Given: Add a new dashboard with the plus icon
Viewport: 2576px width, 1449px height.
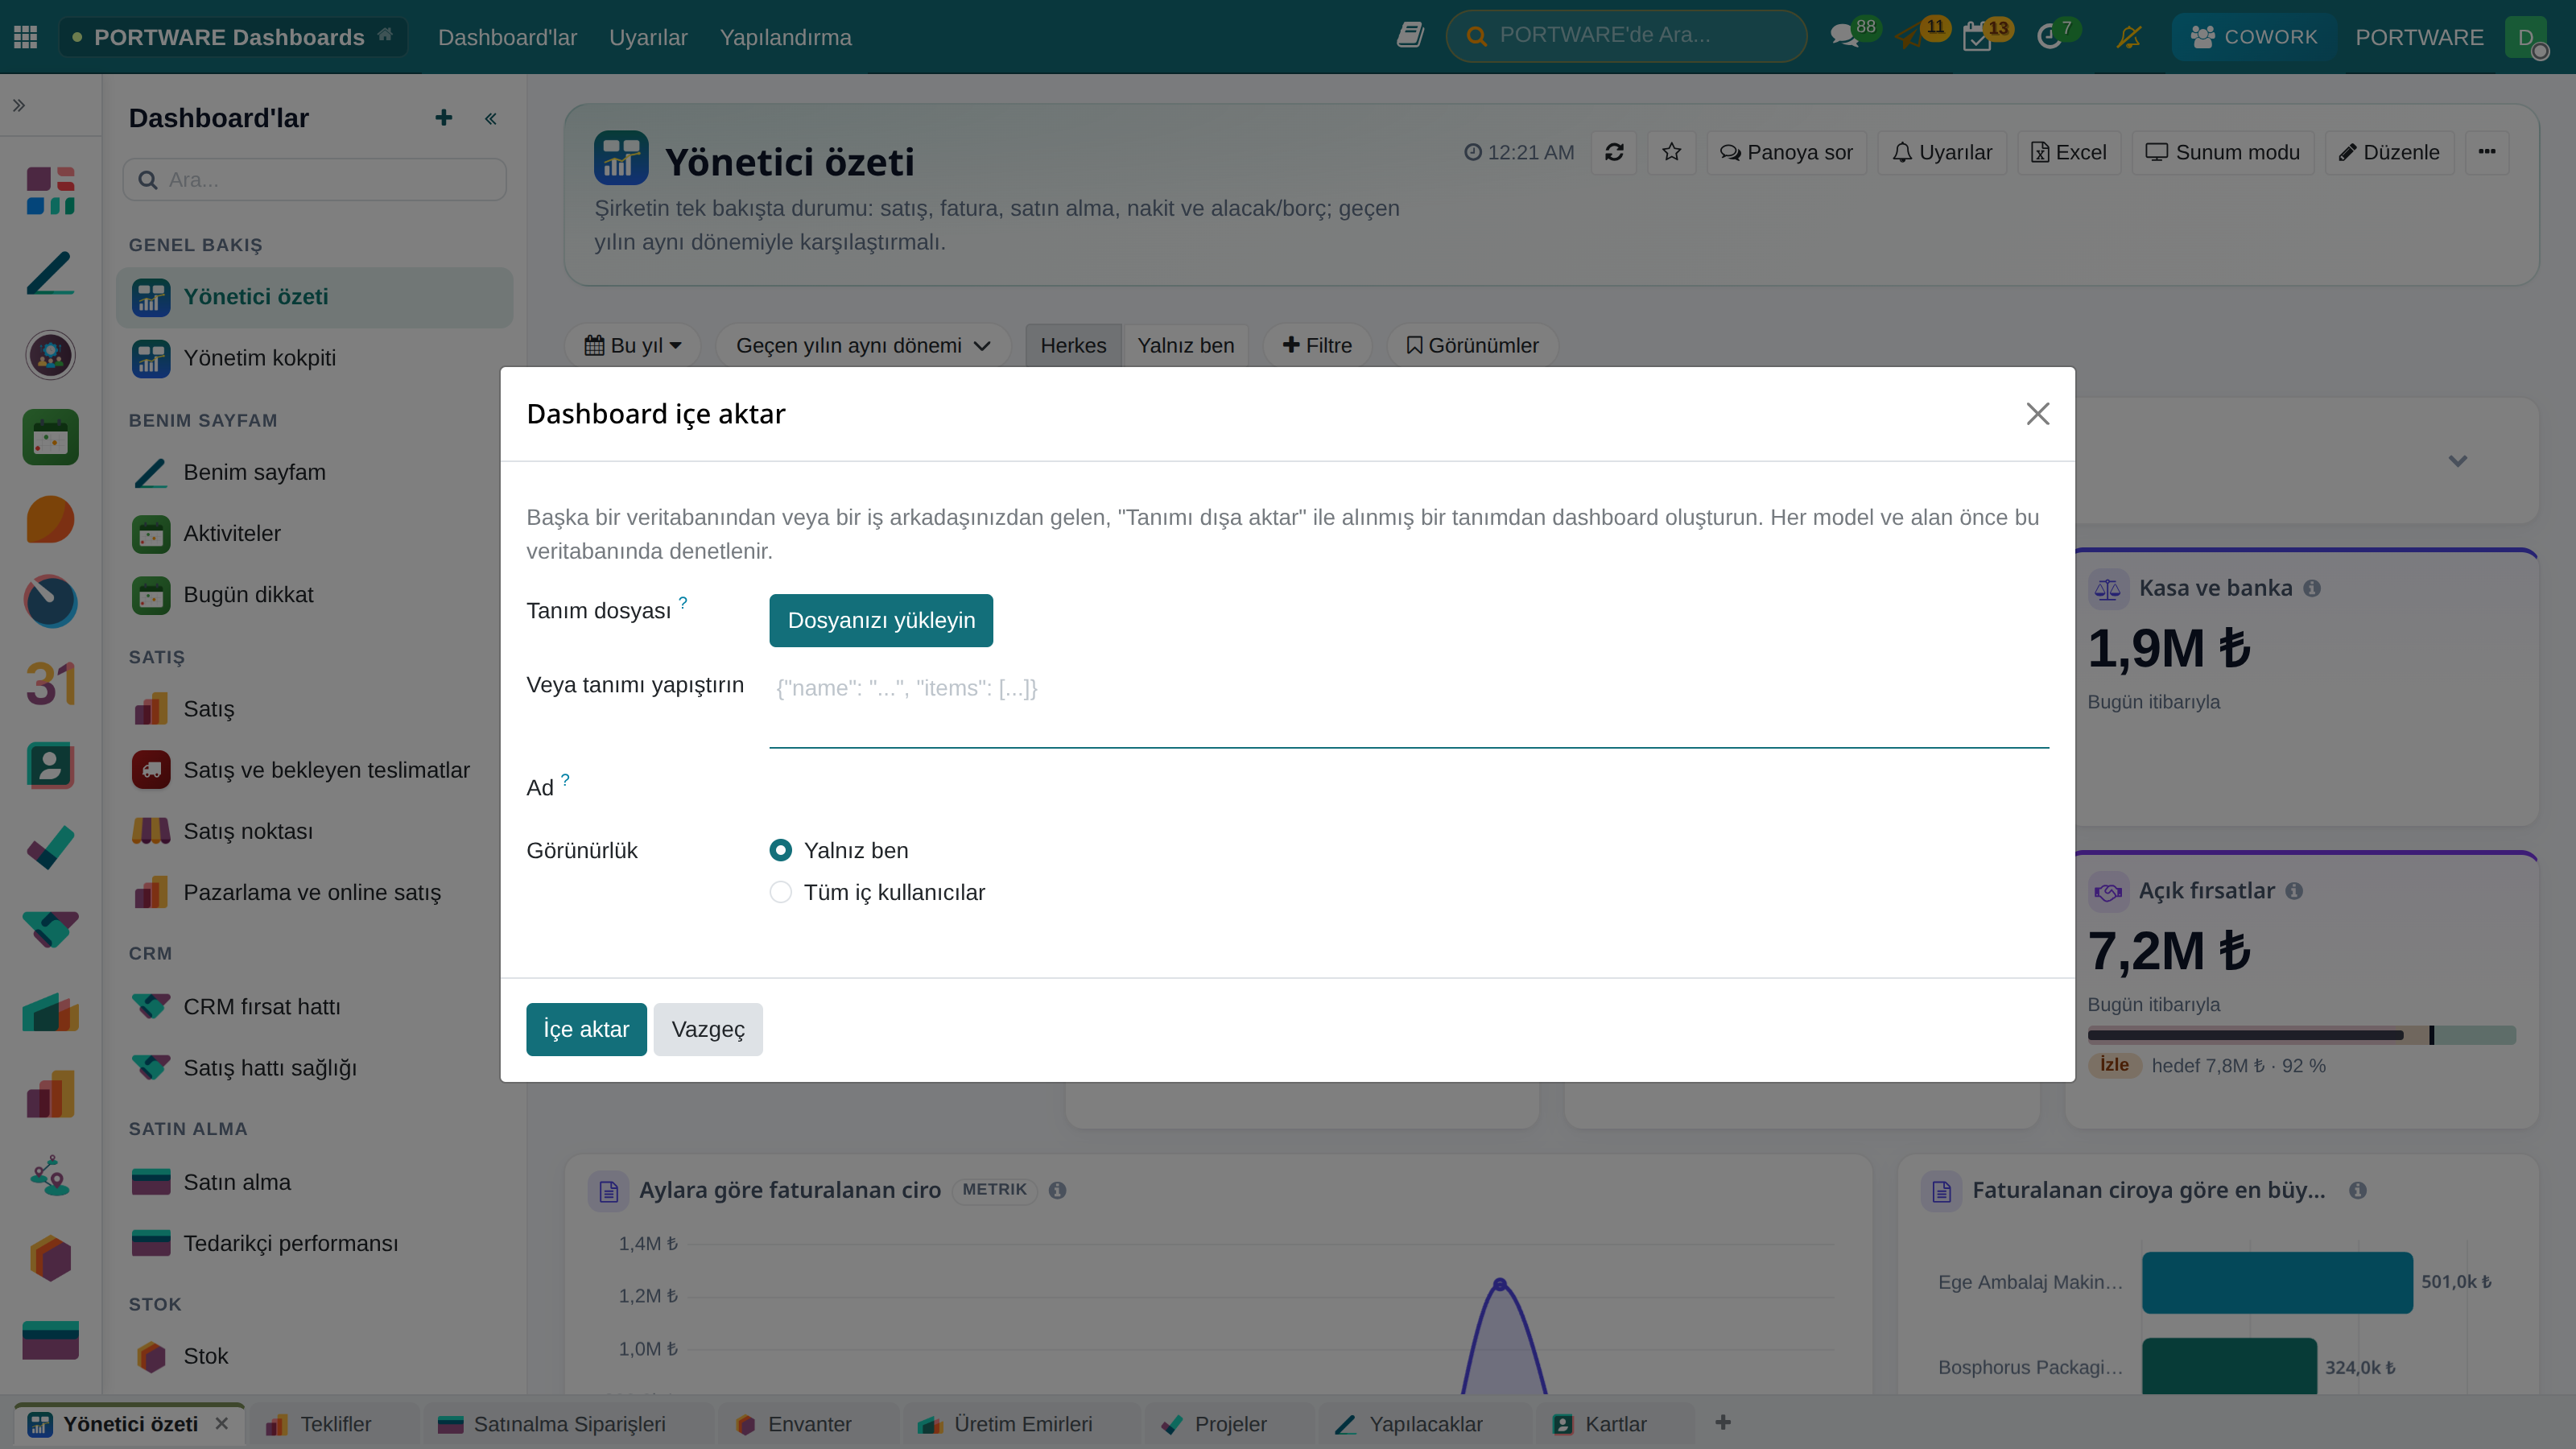Looking at the screenshot, I should [x=444, y=118].
